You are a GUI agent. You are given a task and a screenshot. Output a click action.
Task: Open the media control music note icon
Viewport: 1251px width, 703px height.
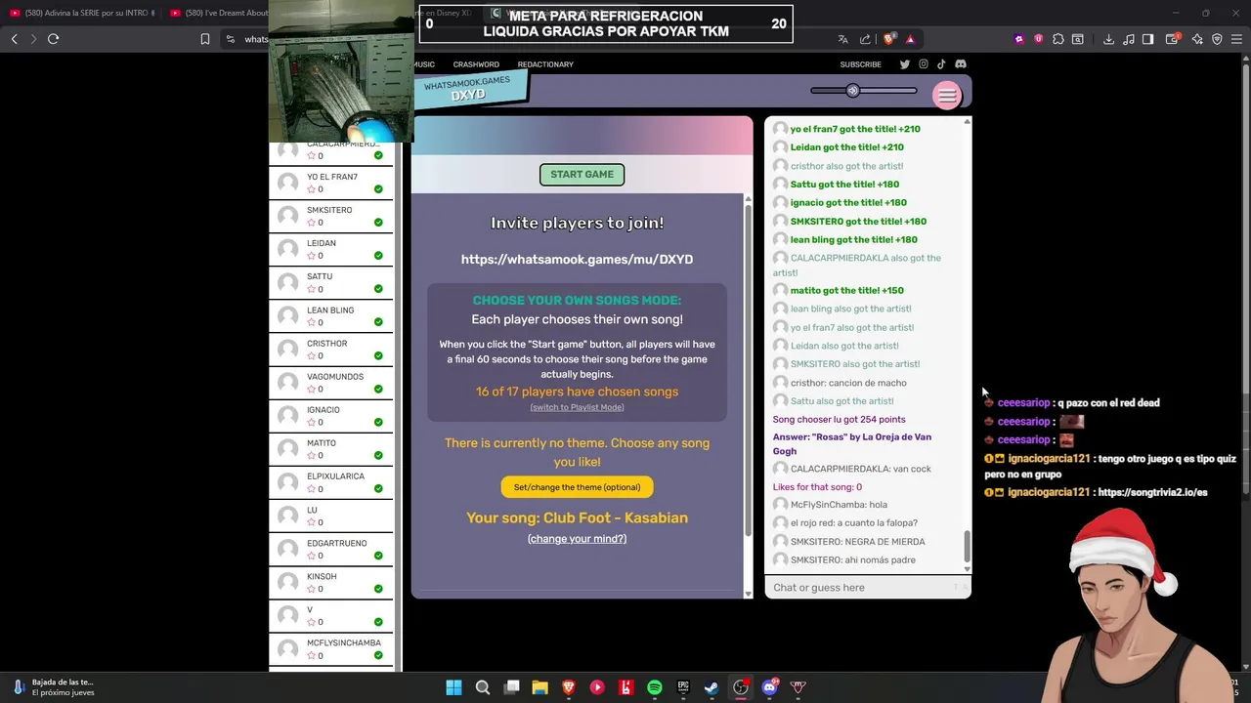tap(1129, 39)
